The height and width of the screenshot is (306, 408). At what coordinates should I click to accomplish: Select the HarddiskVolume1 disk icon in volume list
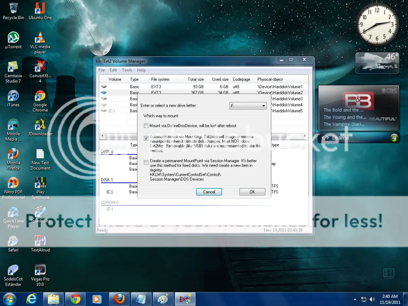(x=104, y=86)
